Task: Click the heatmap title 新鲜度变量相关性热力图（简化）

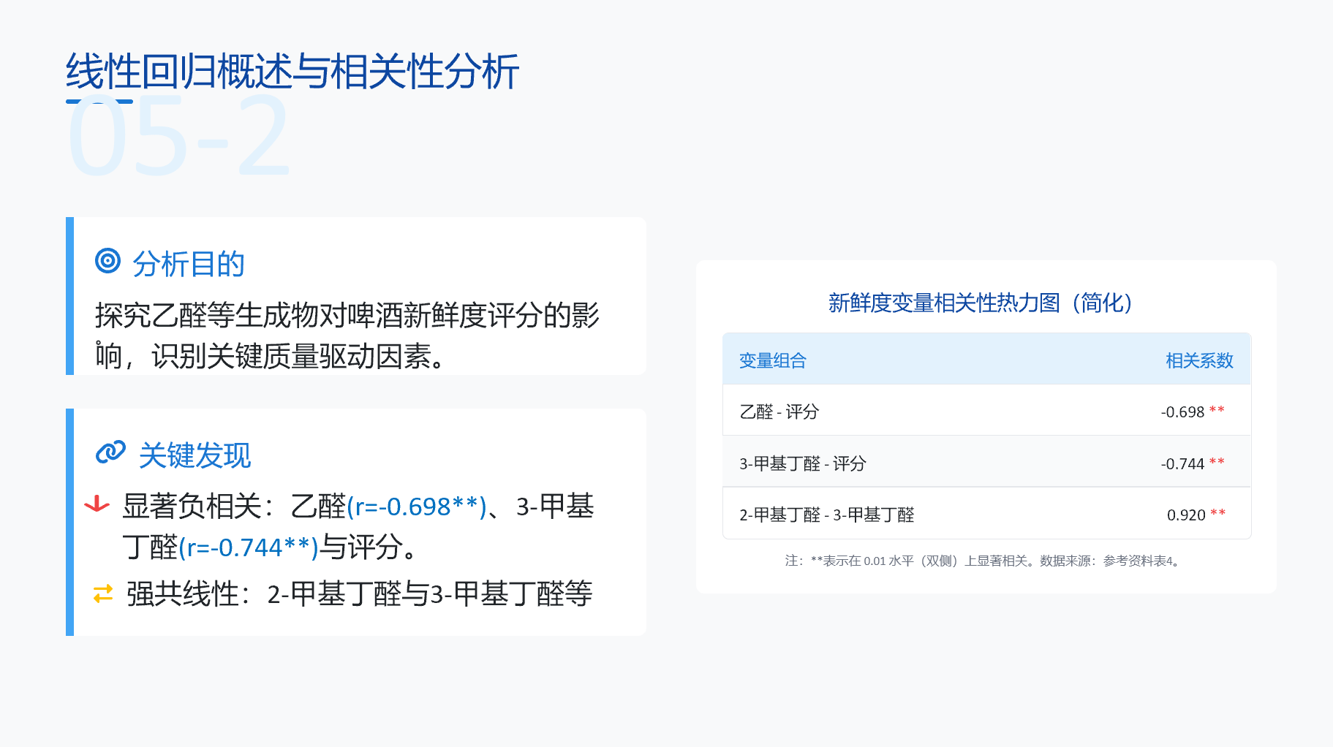Action: point(981,303)
